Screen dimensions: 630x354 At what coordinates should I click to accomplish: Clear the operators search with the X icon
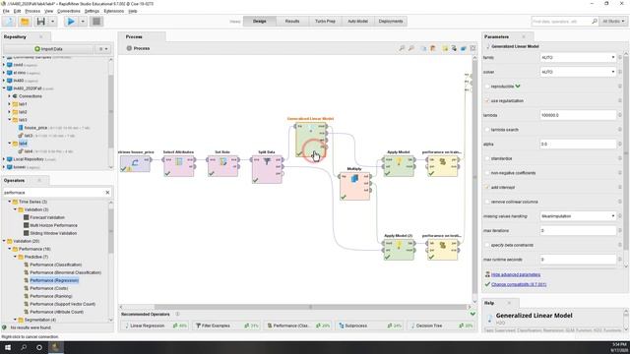point(107,193)
